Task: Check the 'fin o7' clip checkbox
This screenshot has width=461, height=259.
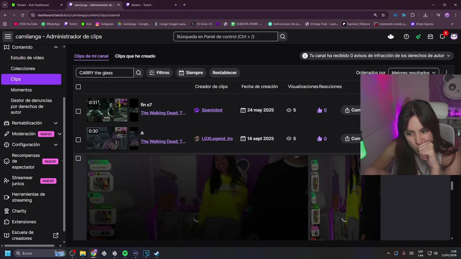Action: click(x=78, y=111)
